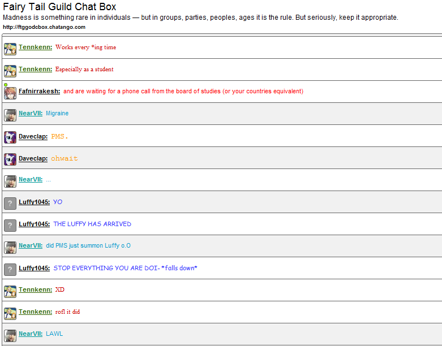Open Daveclap's username link beside "ohwait"
This screenshot has width=442, height=346.
tap(33, 159)
